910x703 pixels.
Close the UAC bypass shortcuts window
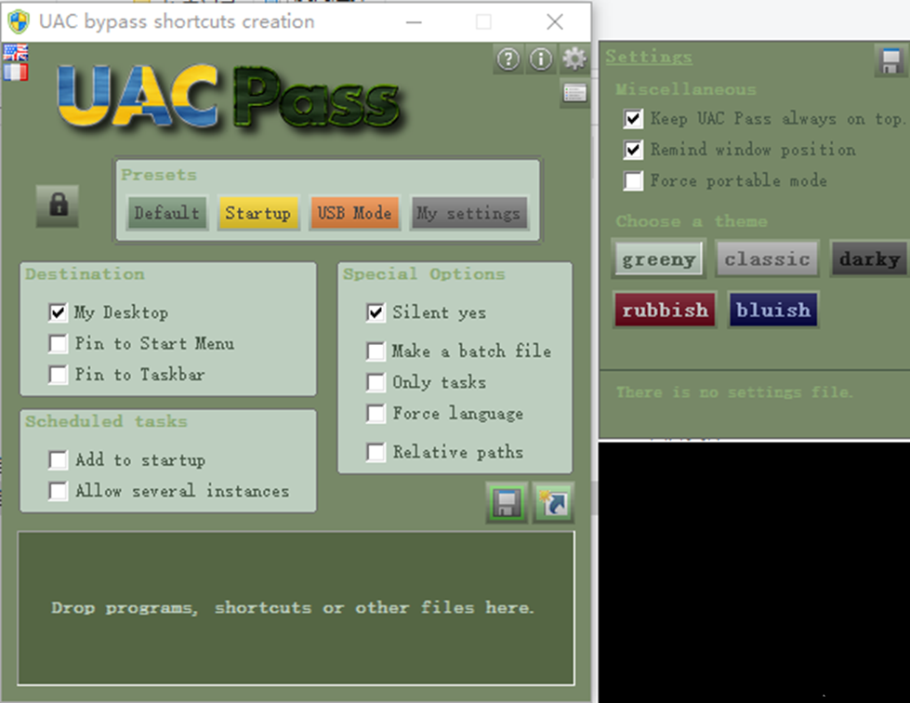point(555,22)
